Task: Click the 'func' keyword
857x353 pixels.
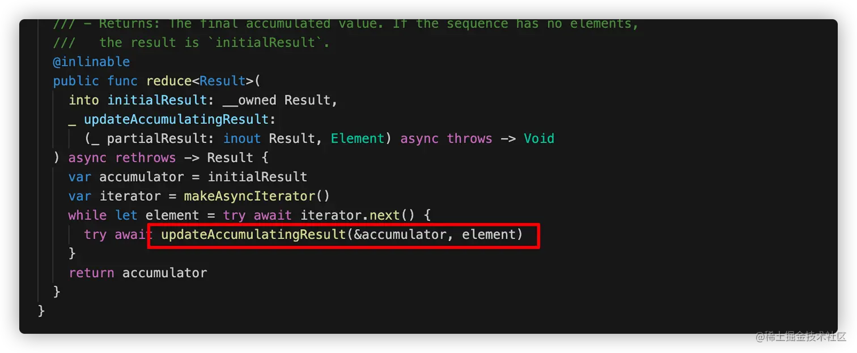Action: 122,81
